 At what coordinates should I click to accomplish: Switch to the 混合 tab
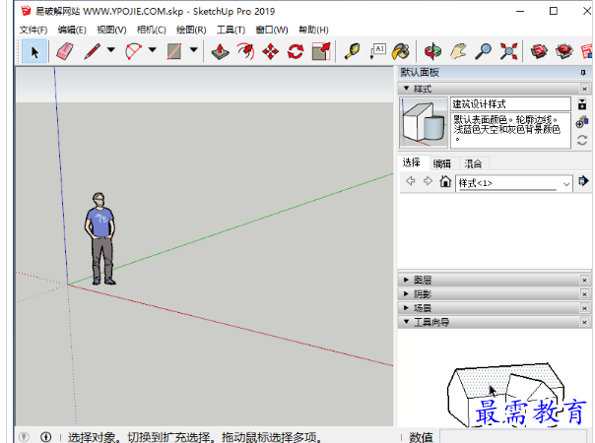[x=473, y=163]
